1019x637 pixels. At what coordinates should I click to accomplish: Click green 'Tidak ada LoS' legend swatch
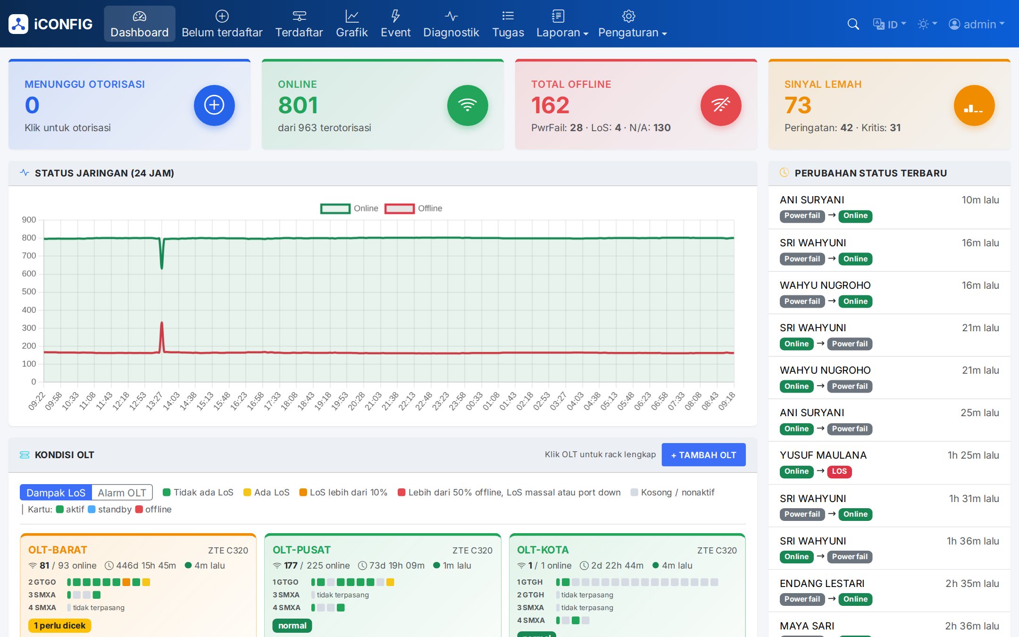point(166,493)
